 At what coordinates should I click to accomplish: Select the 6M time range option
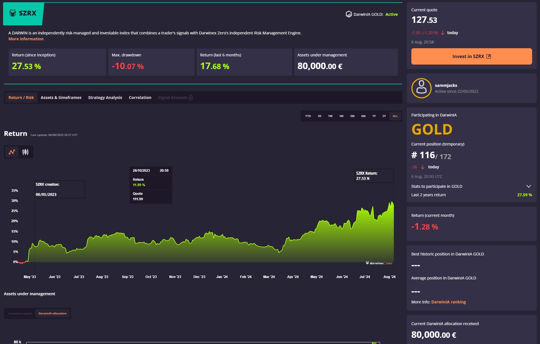tap(363, 116)
